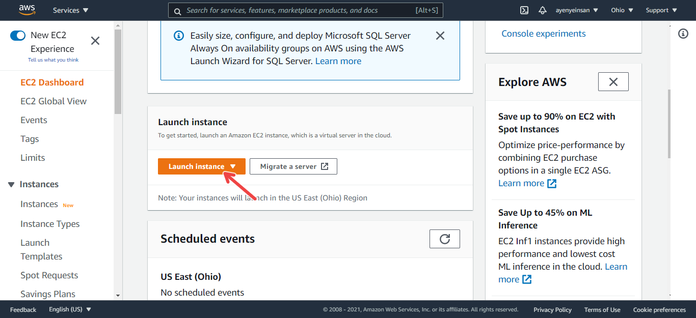Click the AWS logo home icon

[26, 10]
